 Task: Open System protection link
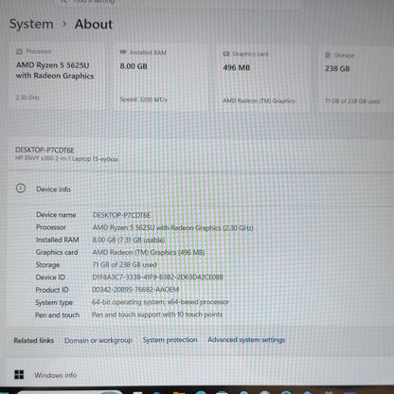(x=170, y=340)
